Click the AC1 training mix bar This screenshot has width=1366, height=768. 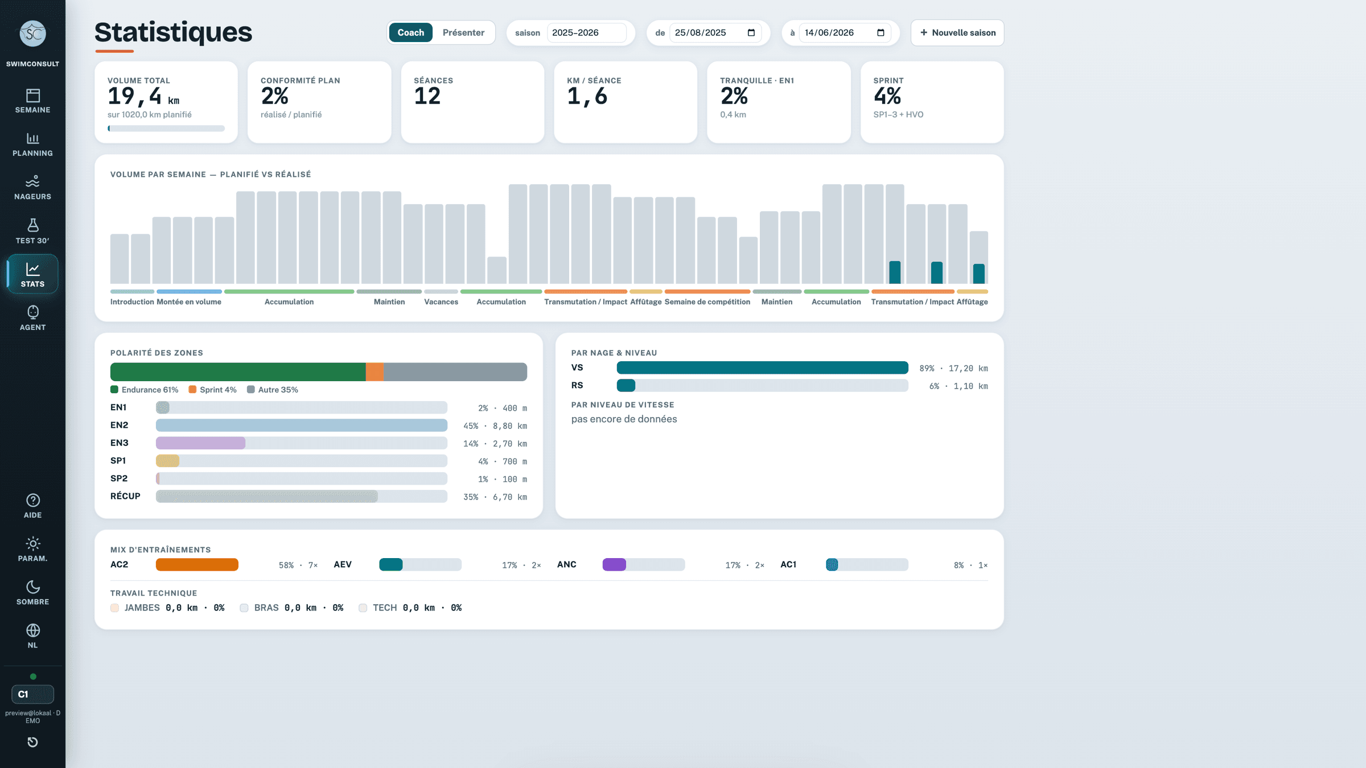tap(867, 565)
